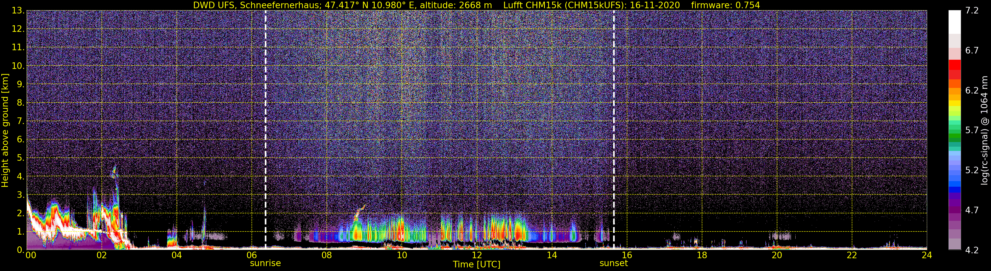Click the time axis tick '04'

pos(177,255)
